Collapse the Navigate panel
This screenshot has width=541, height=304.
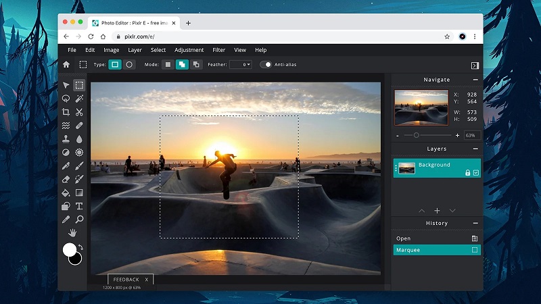[x=475, y=80]
